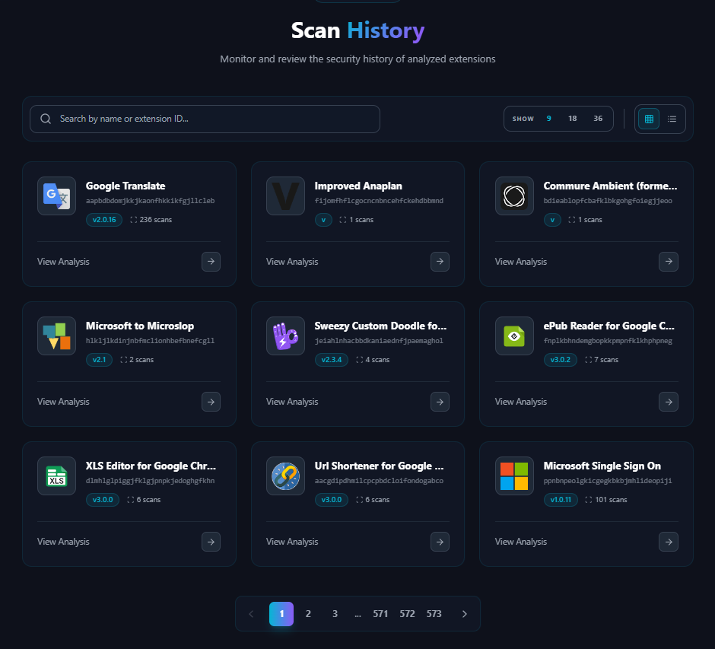The width and height of the screenshot is (715, 649).
Task: Click the search input field
Action: [205, 119]
